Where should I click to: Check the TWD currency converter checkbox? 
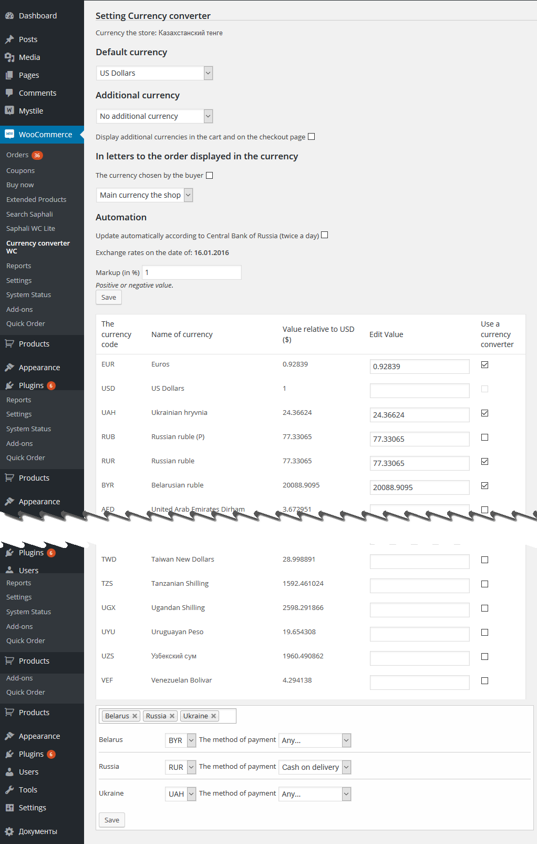pos(485,560)
